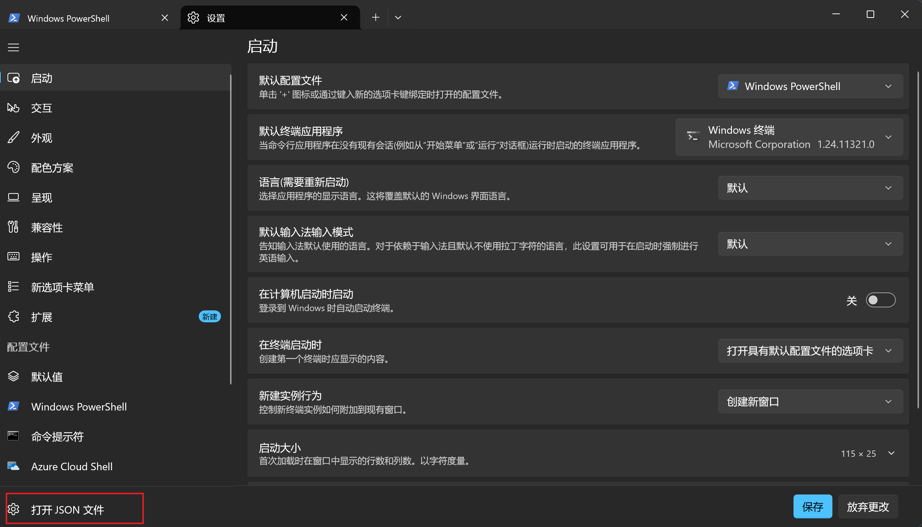This screenshot has height=527, width=922.
Task: Click the 115 × 25 size value
Action: pyautogui.click(x=858, y=453)
